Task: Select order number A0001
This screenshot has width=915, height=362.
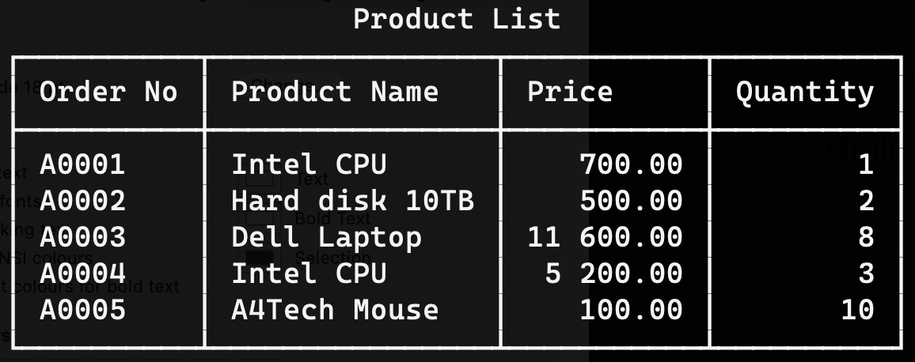Action: 82,164
